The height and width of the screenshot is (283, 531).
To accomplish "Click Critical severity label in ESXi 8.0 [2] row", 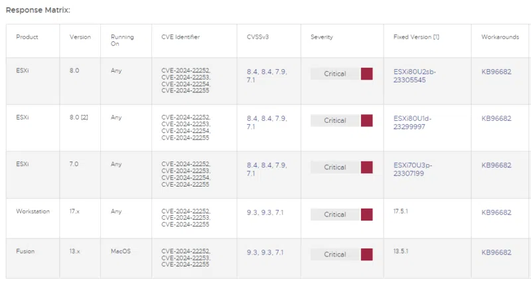I will [335, 120].
